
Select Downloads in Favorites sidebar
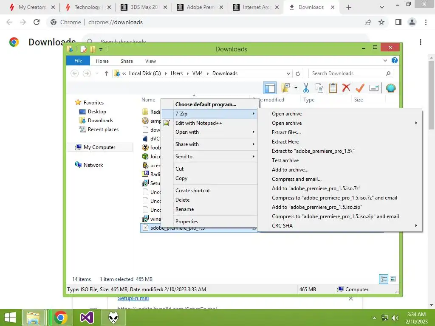[x=100, y=120]
